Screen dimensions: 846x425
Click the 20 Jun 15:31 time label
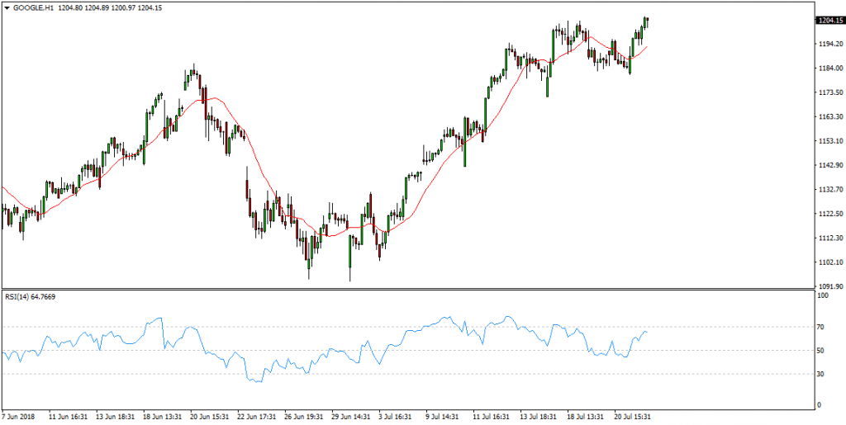tap(210, 418)
